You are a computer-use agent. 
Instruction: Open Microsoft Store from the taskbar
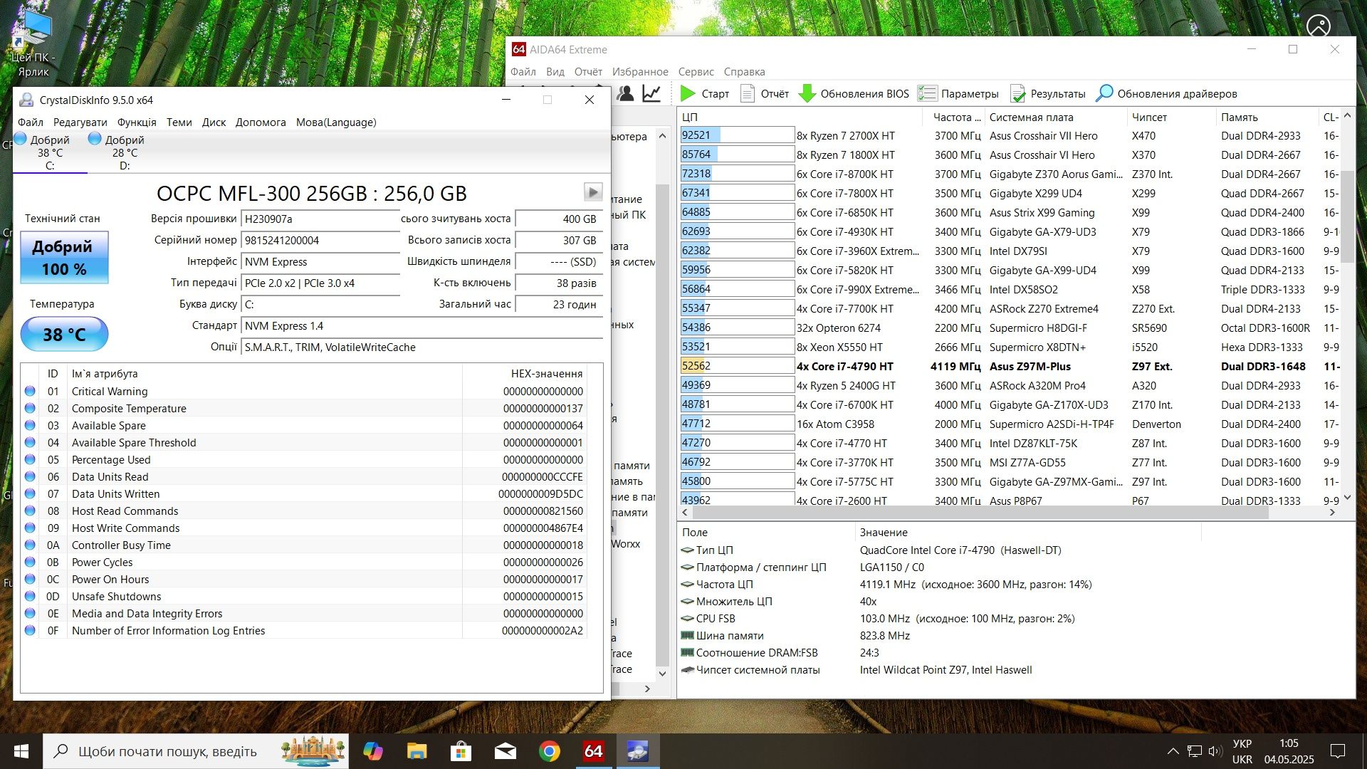pyautogui.click(x=461, y=751)
